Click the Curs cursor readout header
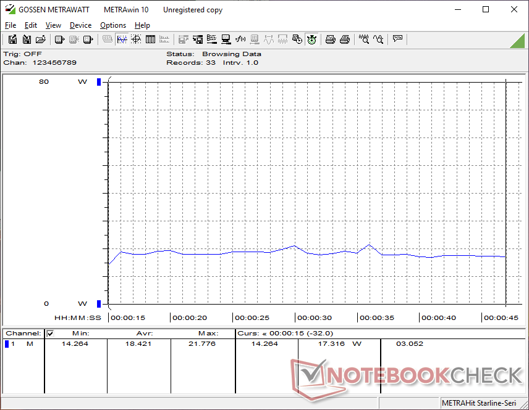 [286, 334]
